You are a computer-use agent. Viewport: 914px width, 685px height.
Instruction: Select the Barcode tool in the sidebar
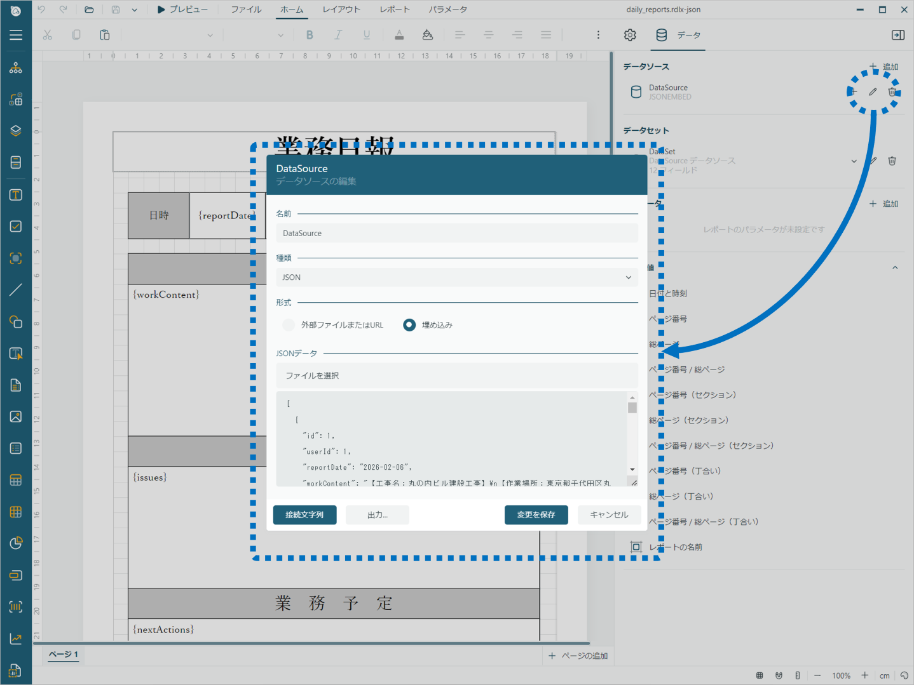tap(16, 607)
